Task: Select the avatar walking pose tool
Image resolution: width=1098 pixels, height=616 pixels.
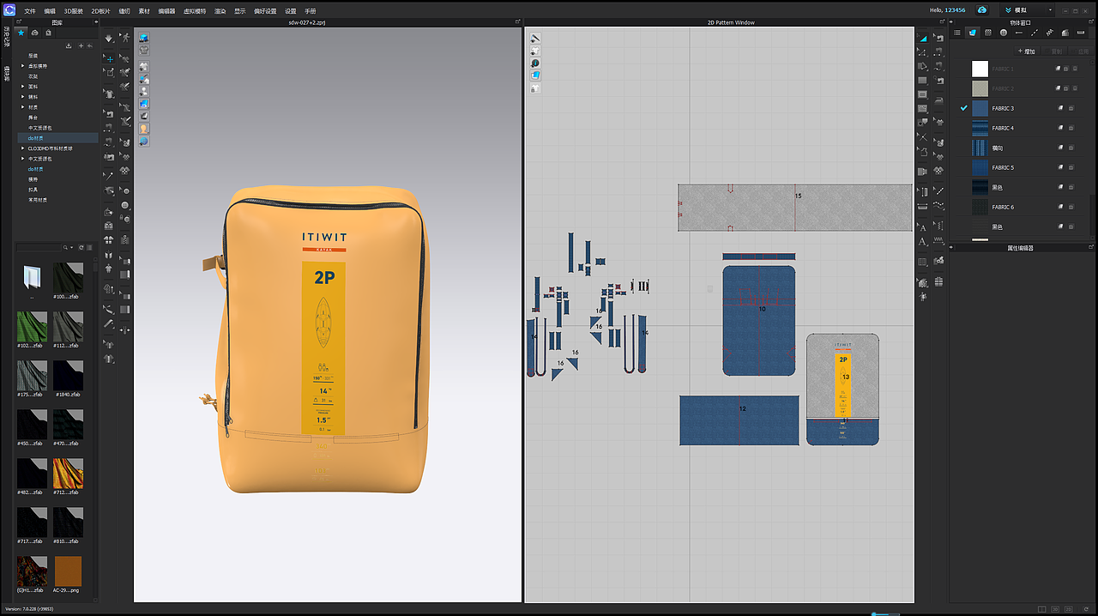Action: click(x=125, y=39)
